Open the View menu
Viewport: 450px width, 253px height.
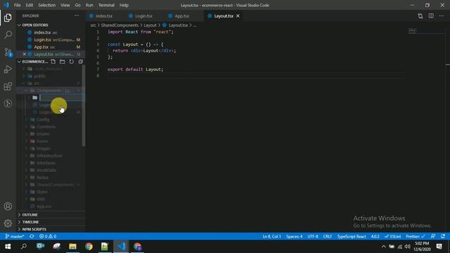click(65, 5)
